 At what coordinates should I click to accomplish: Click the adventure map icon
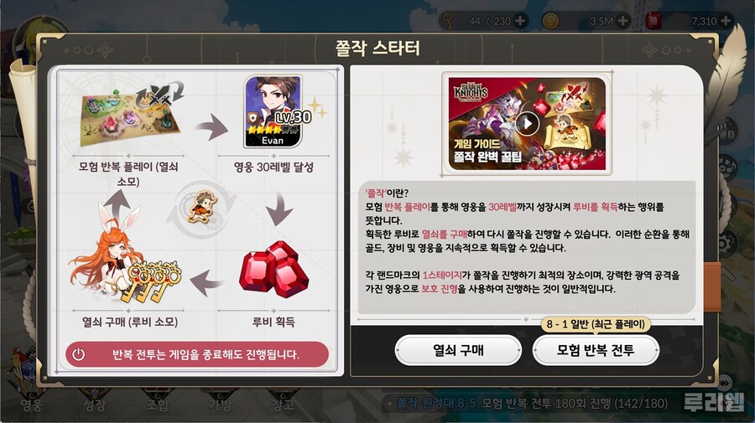131,115
